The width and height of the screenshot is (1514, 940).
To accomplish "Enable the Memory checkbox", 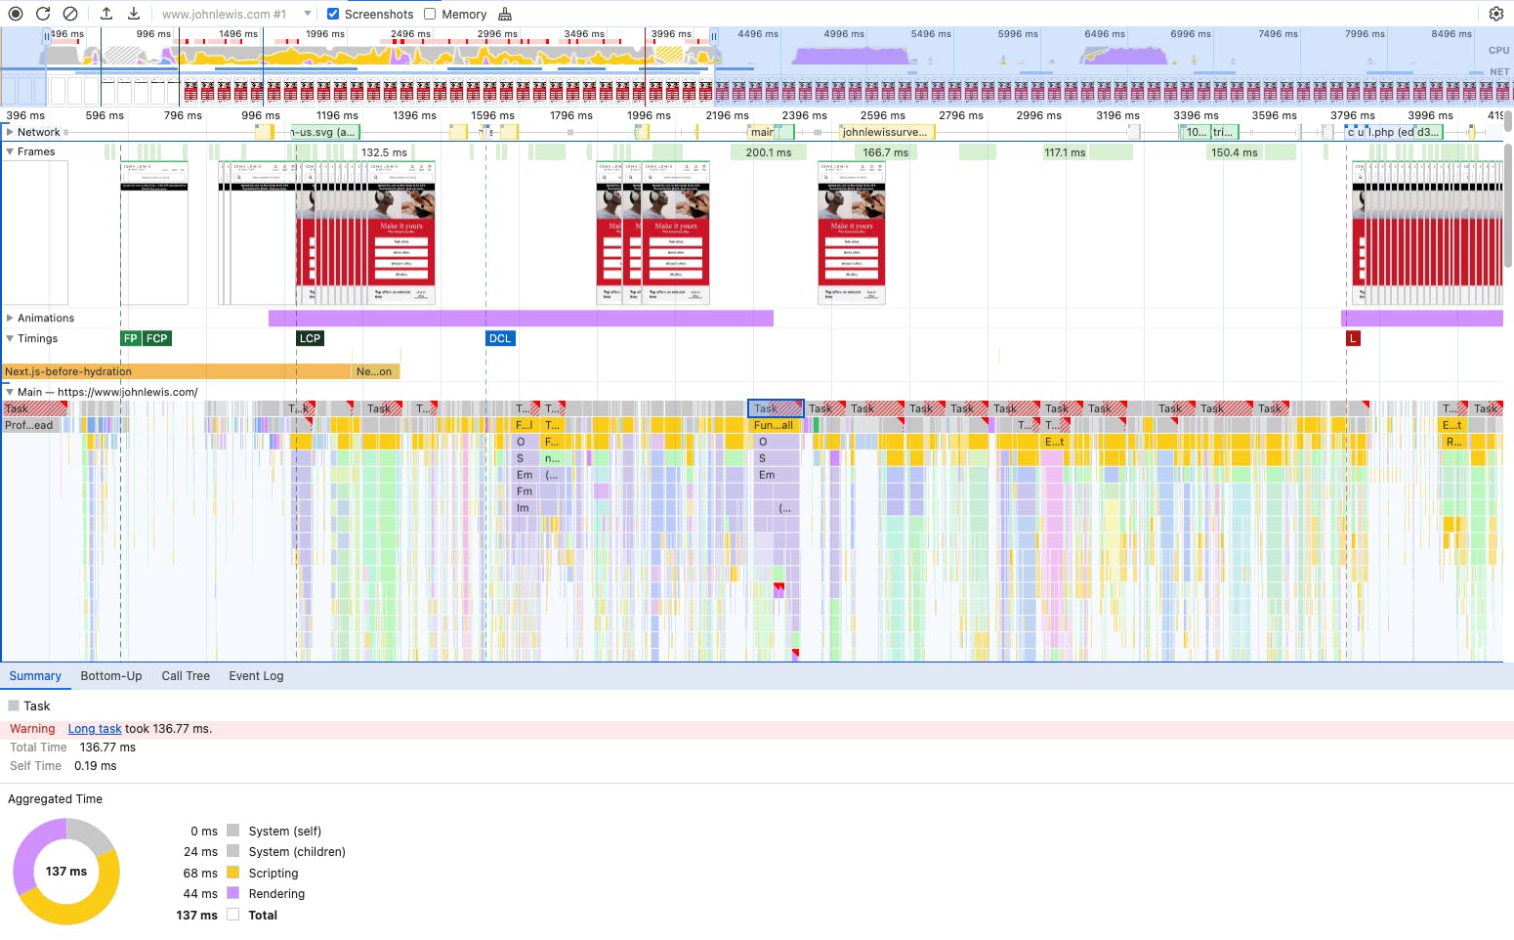I will pyautogui.click(x=430, y=14).
